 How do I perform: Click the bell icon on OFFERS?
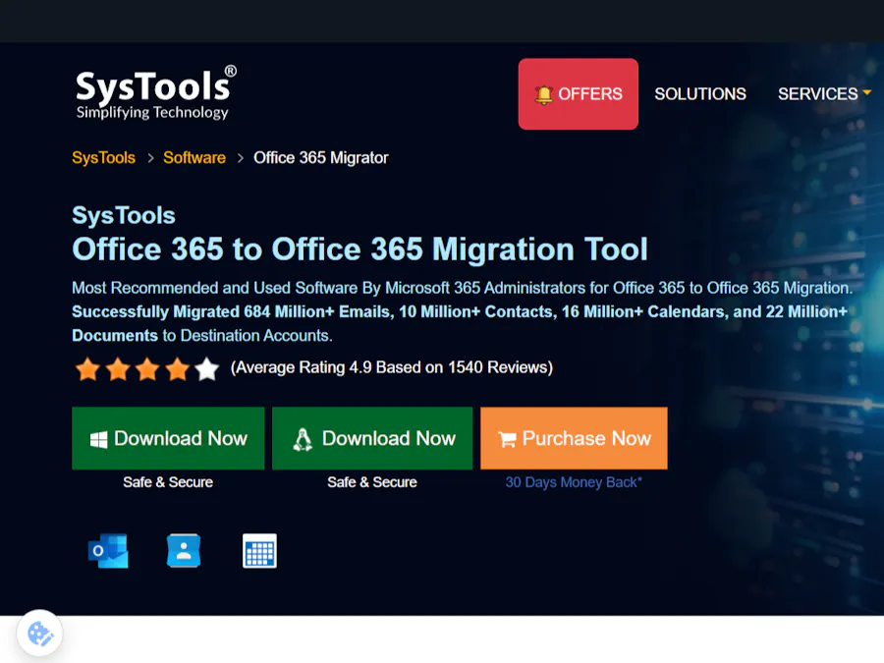tap(543, 93)
